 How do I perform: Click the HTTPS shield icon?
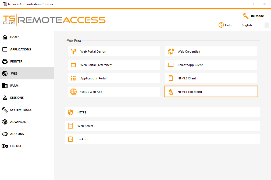pos(70,112)
